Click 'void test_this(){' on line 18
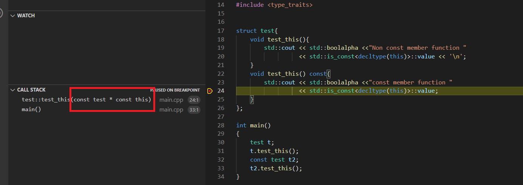Viewport: 523px width, 185px height. pos(279,39)
